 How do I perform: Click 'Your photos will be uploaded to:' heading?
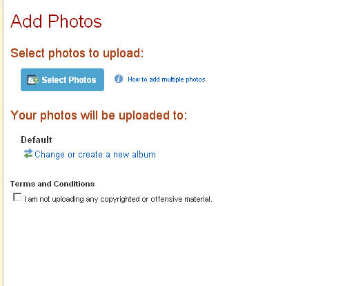pyautogui.click(x=99, y=115)
